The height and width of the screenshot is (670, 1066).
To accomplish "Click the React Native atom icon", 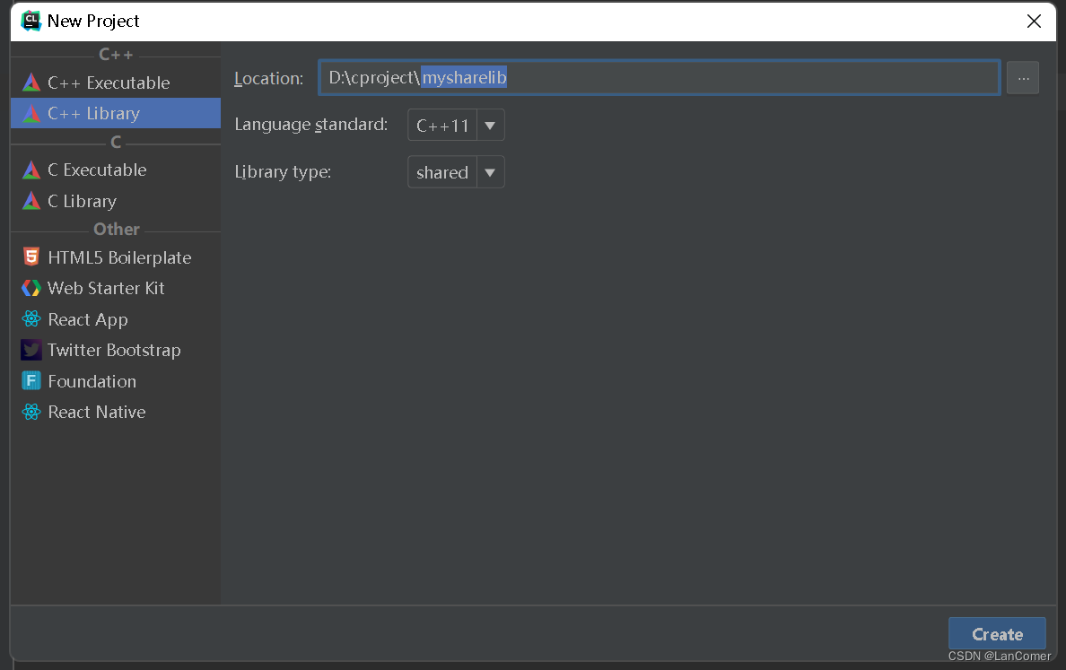I will pyautogui.click(x=31, y=412).
